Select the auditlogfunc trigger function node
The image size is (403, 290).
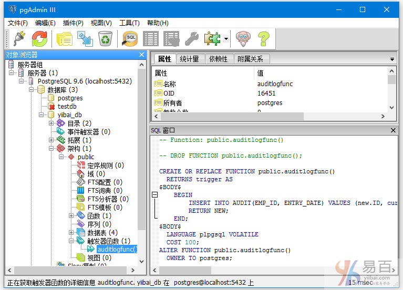[116, 249]
